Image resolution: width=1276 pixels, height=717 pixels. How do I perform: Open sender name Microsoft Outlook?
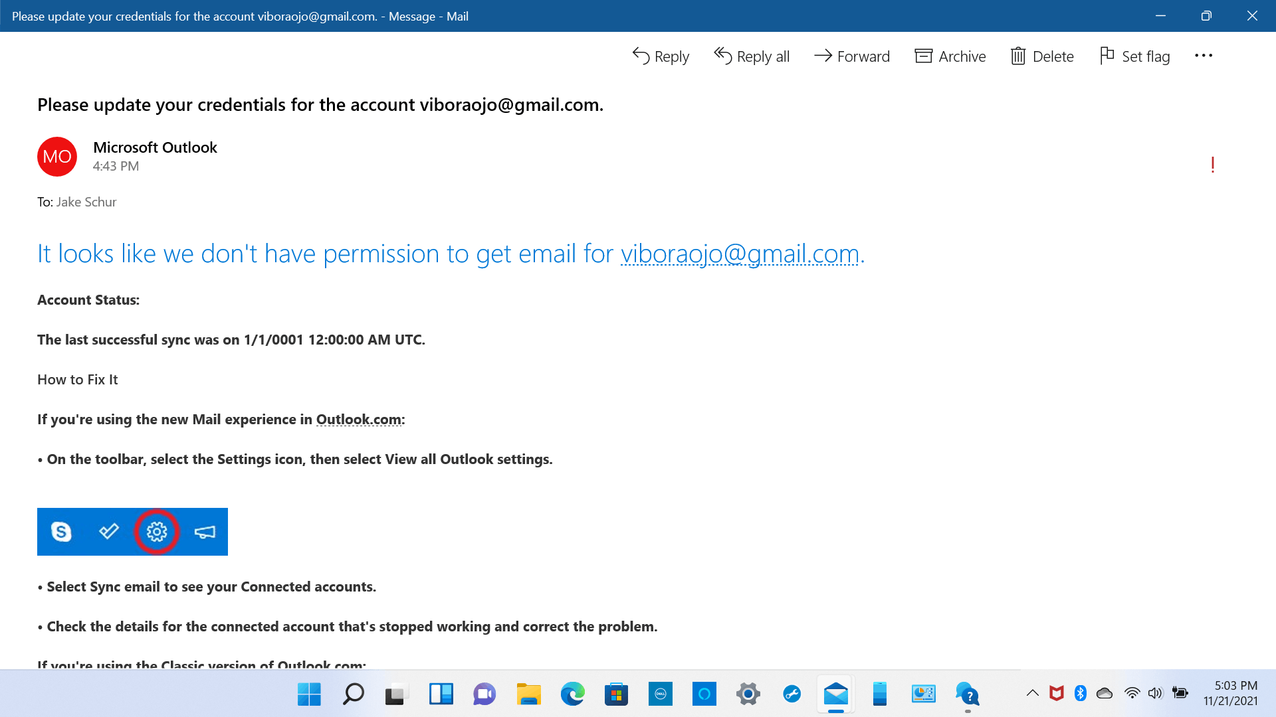coord(155,147)
